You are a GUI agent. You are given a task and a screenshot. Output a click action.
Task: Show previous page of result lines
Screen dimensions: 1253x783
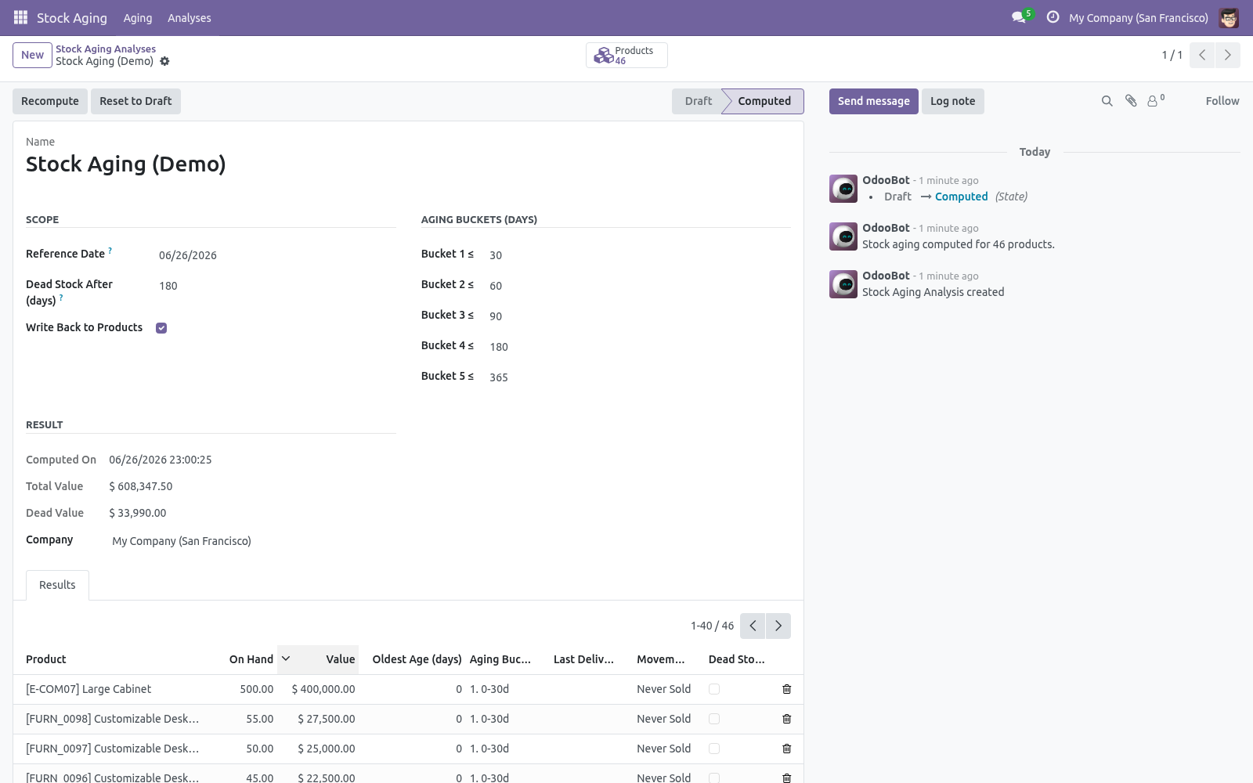coord(753,626)
